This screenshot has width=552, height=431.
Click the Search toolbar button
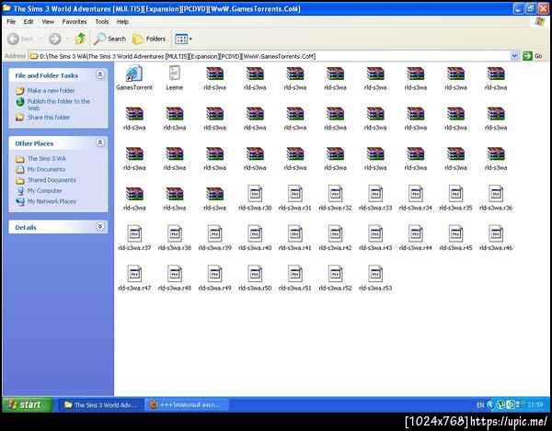point(109,39)
